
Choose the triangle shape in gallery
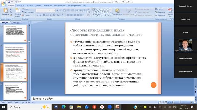(x=94, y=12)
